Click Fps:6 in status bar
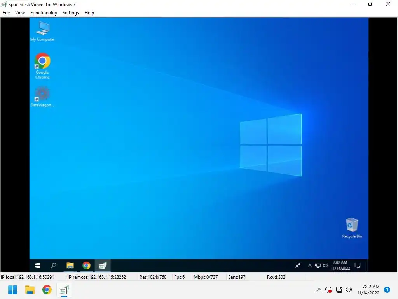 (x=180, y=277)
